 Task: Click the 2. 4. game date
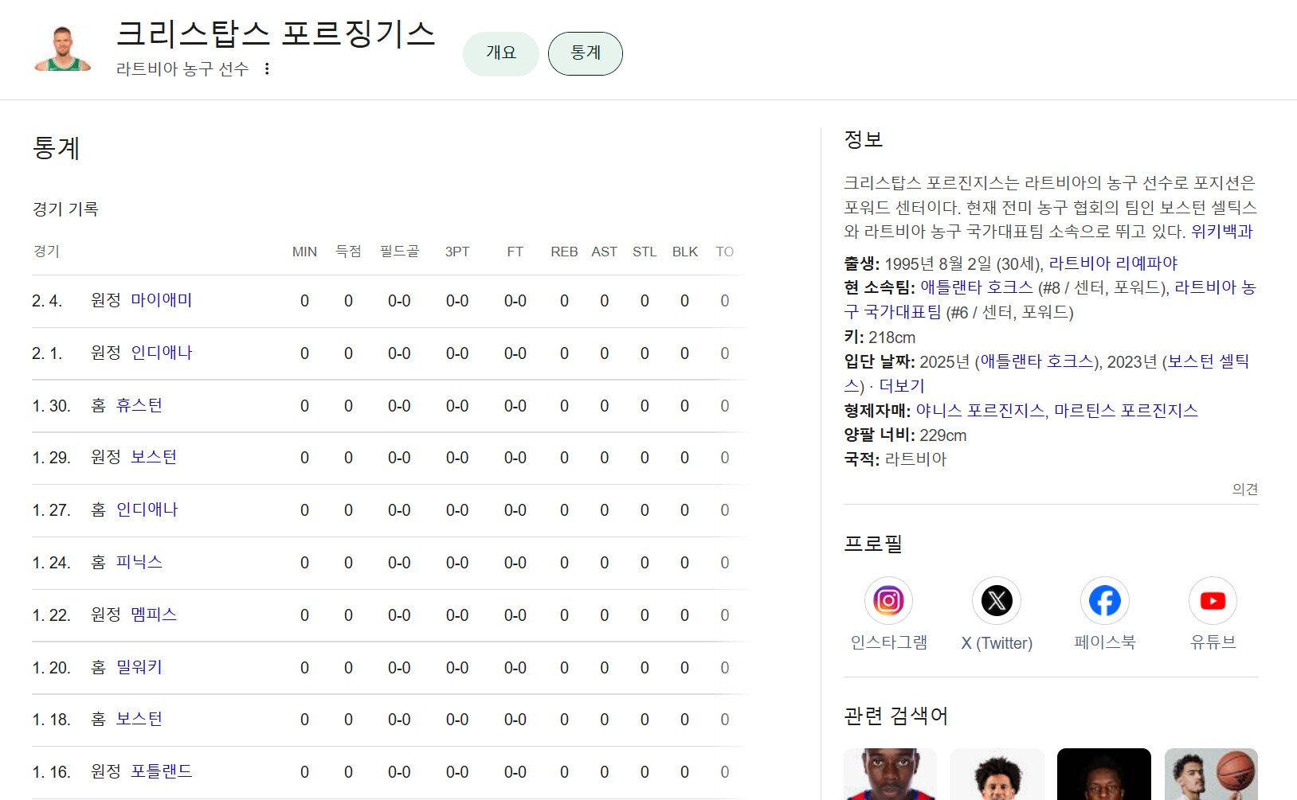pos(47,301)
